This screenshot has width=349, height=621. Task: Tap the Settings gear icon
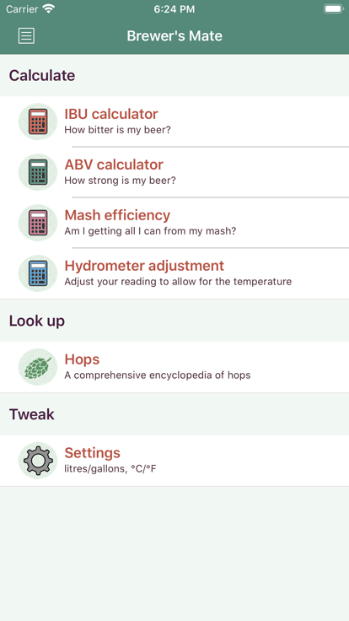(38, 461)
